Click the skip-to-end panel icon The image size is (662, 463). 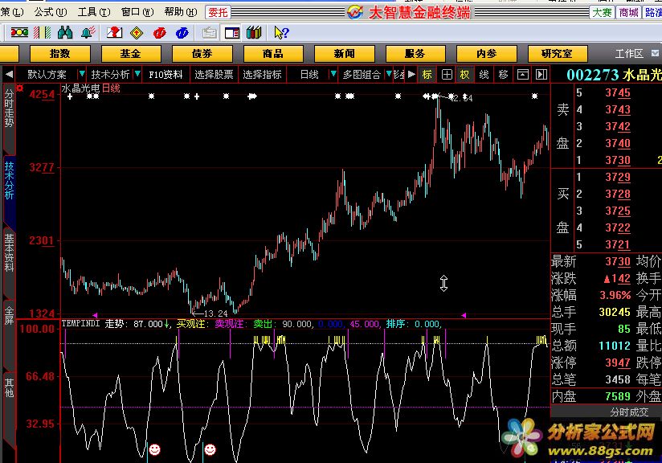pos(541,75)
